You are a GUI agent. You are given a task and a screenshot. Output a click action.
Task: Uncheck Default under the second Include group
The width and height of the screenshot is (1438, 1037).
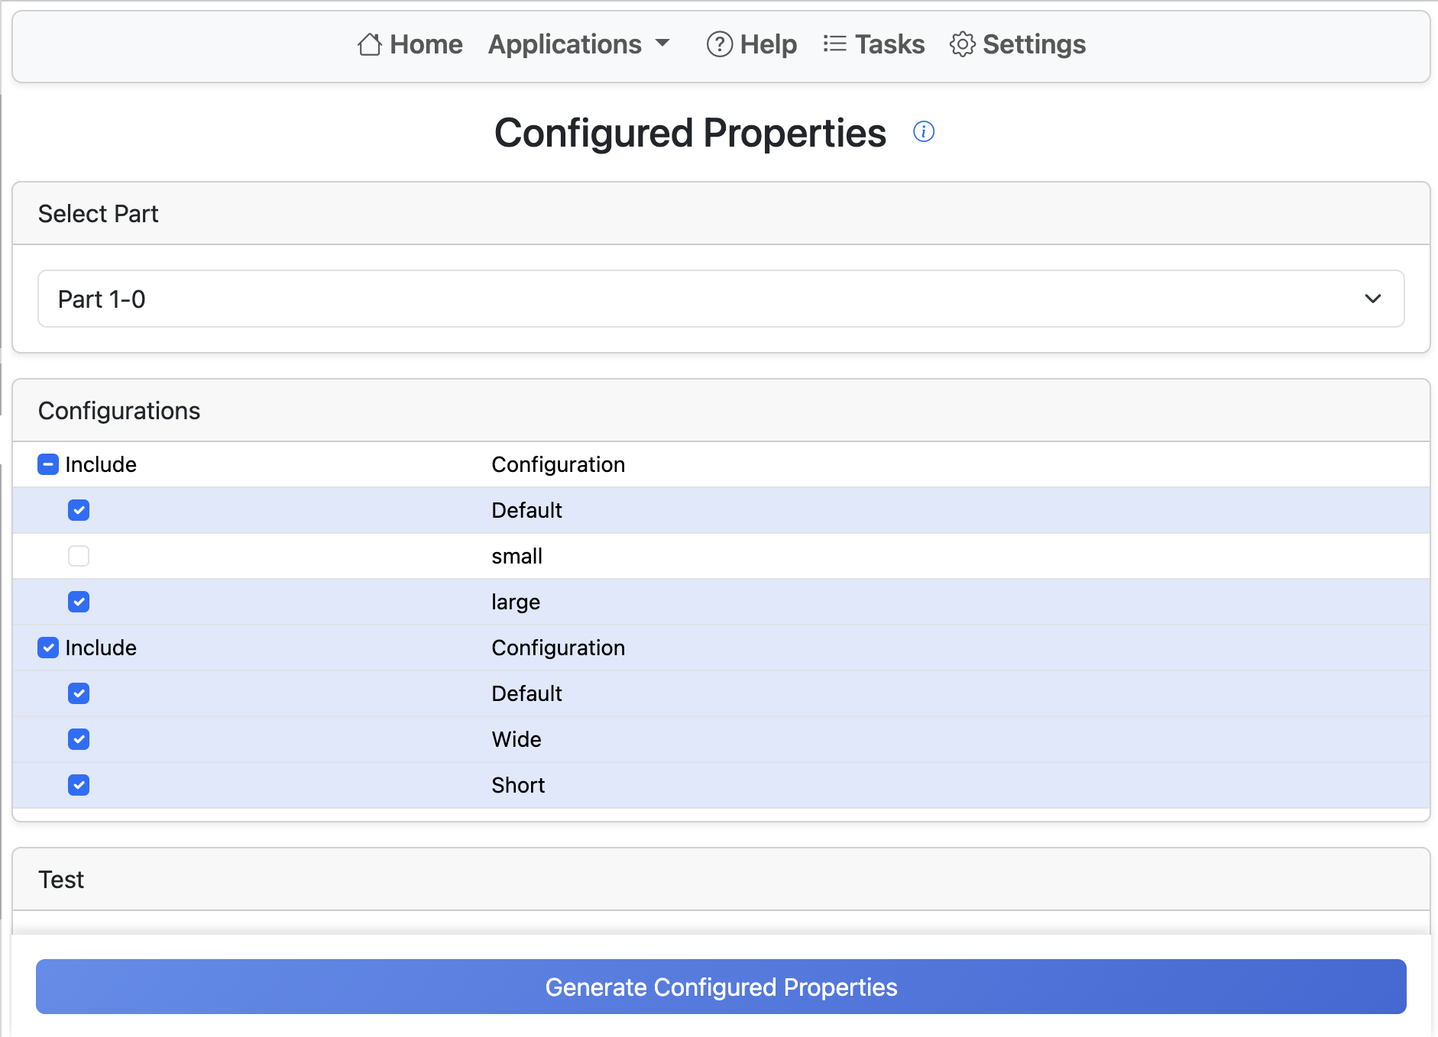(x=78, y=693)
